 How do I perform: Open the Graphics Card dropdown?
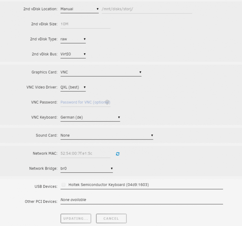(x=101, y=72)
